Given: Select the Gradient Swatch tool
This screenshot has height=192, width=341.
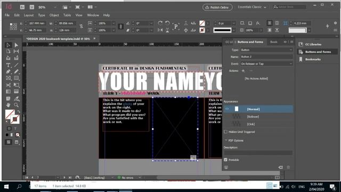Looking at the screenshot, I should 9,91.
